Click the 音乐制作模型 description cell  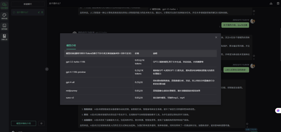click(x=184, y=98)
